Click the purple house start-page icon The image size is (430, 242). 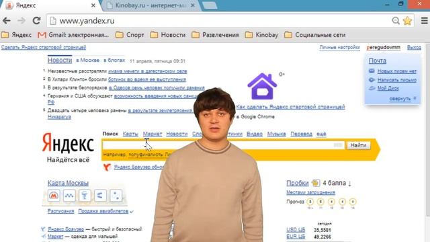262,86
